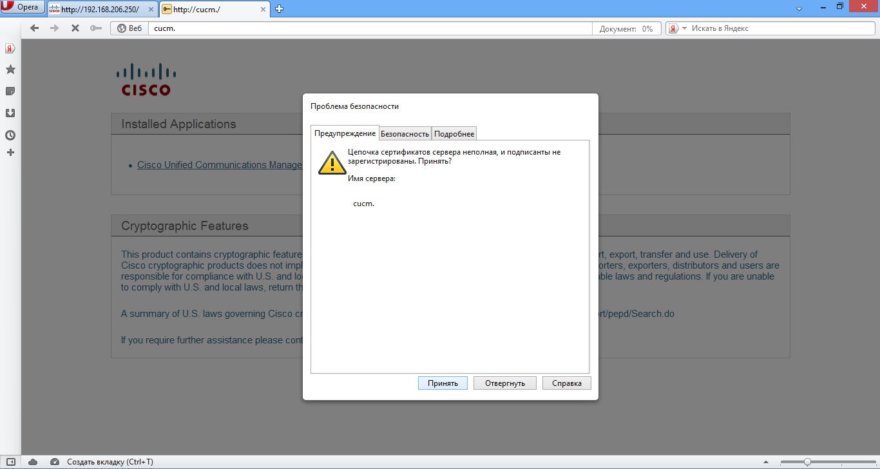This screenshot has height=469, width=880.
Task: Open a new tab with the plus button
Action: [280, 9]
